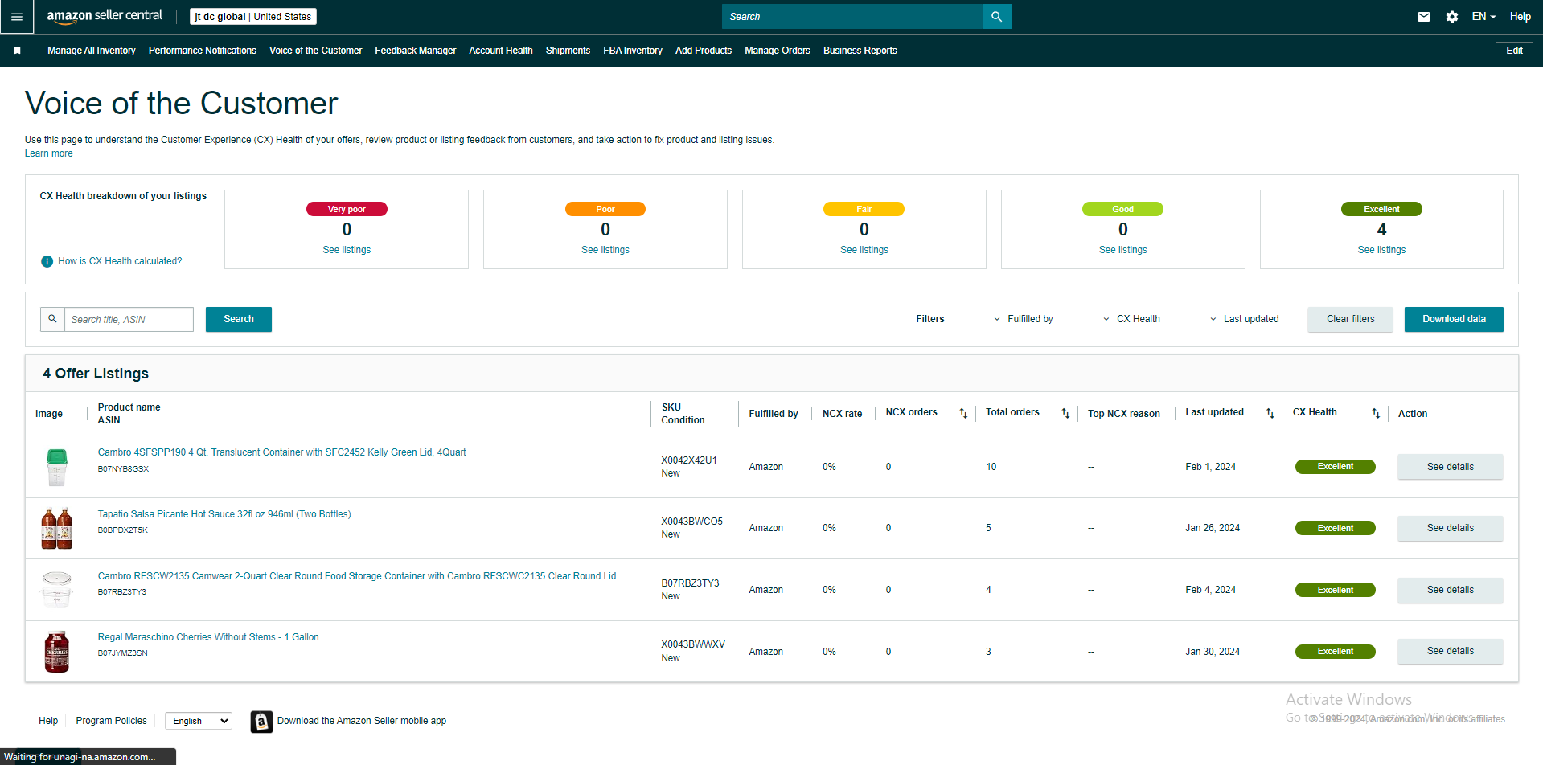This screenshot has height=765, width=1543.
Task: Open the hamburger main menu
Action: click(x=17, y=16)
